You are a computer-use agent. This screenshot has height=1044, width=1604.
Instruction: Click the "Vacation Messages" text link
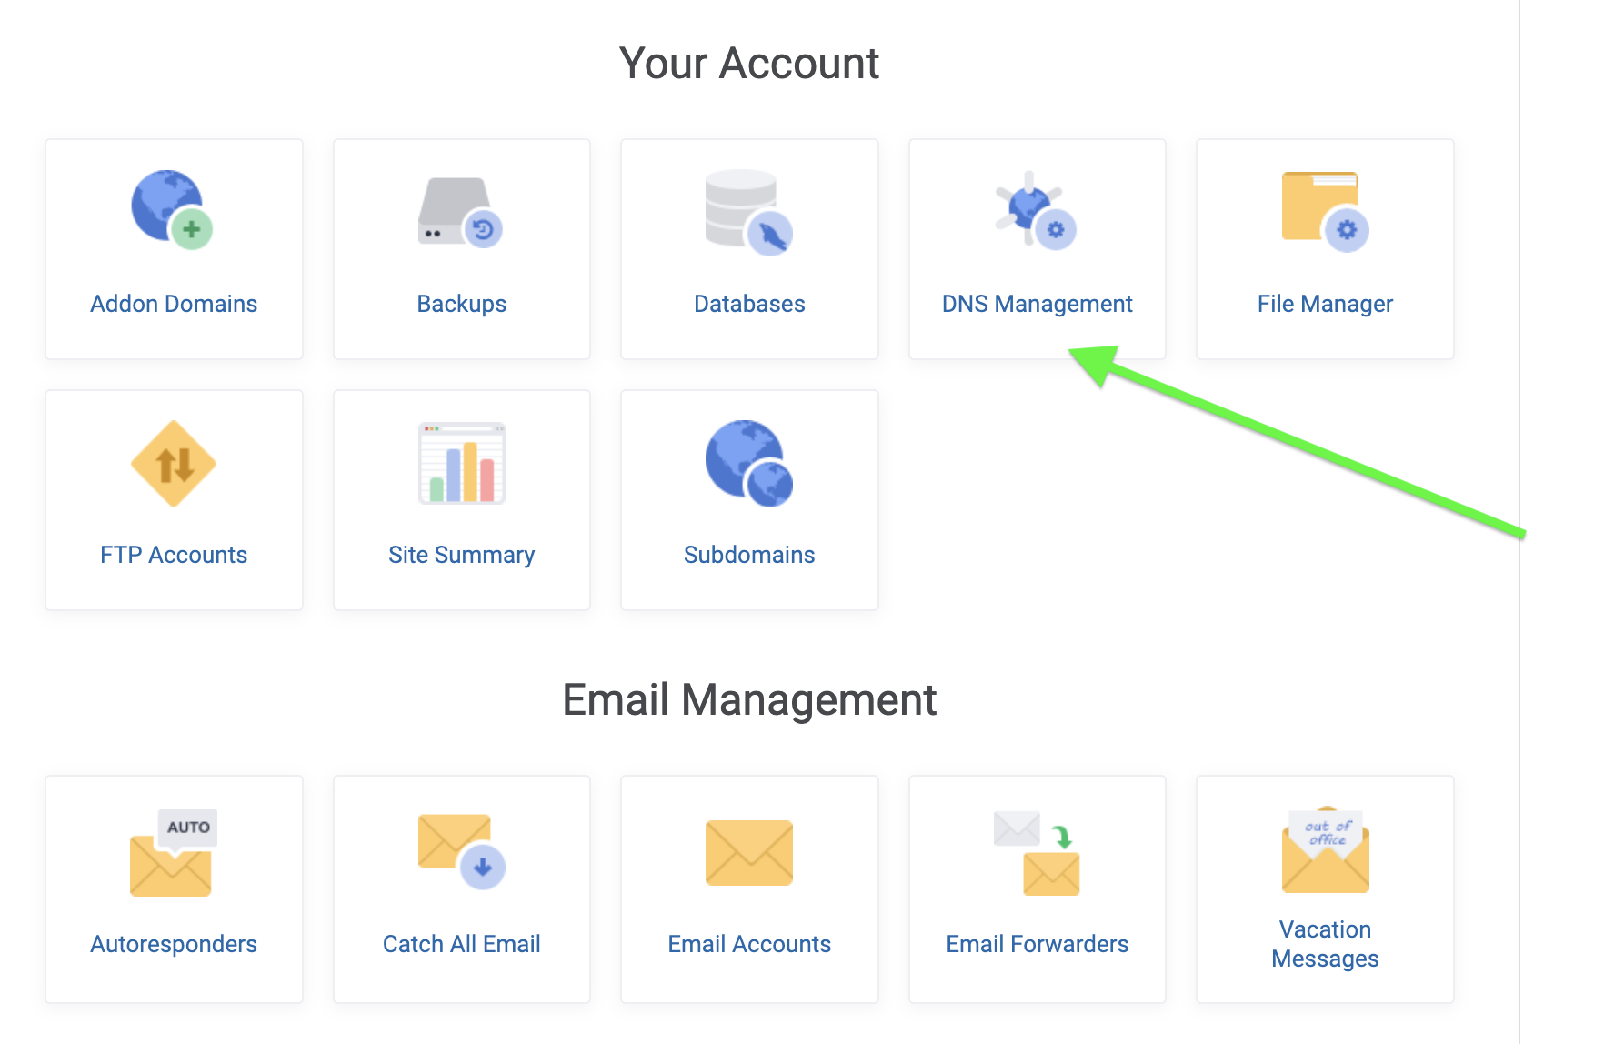[1325, 944]
